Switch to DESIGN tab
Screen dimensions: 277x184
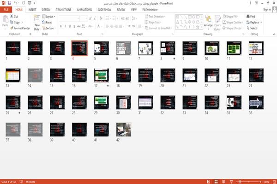click(46, 10)
